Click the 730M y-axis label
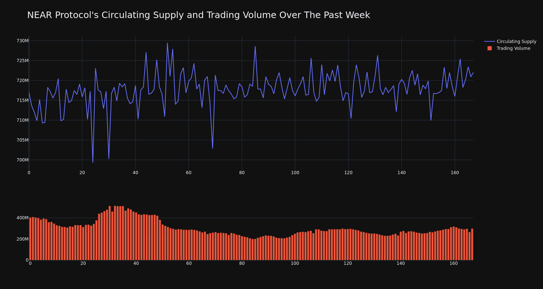This screenshot has width=543, height=289. (22, 41)
